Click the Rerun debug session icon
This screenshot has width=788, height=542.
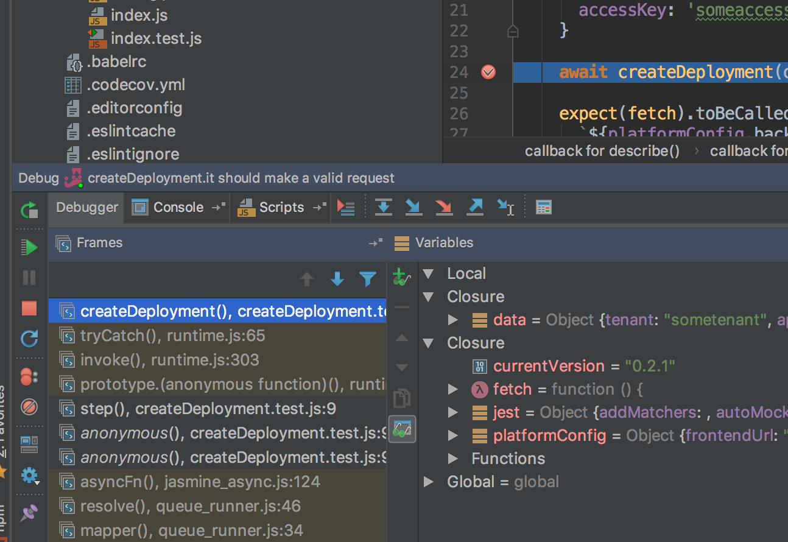29,211
